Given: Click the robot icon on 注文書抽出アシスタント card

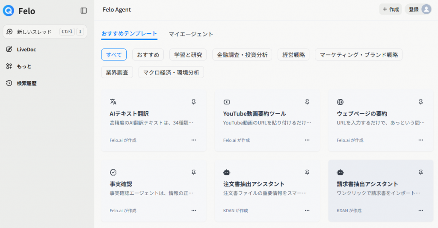Looking at the screenshot, I should coord(227,172).
